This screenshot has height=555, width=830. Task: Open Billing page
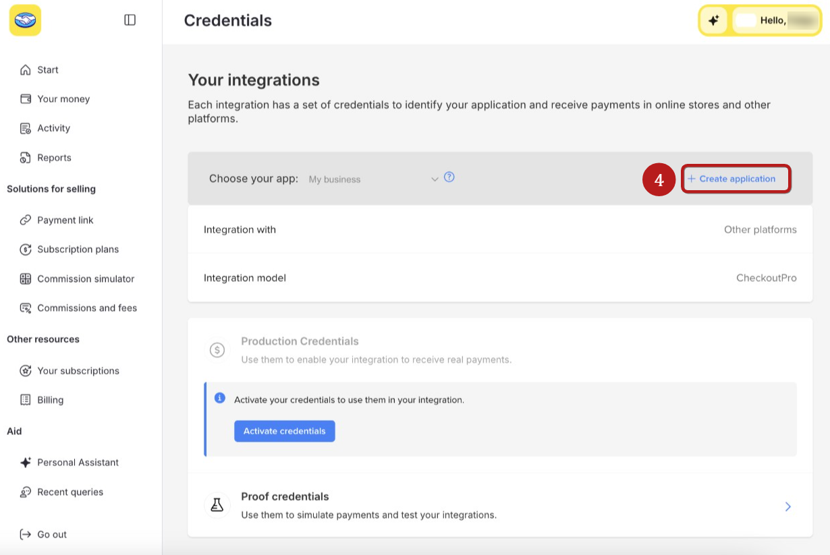pyautogui.click(x=51, y=400)
